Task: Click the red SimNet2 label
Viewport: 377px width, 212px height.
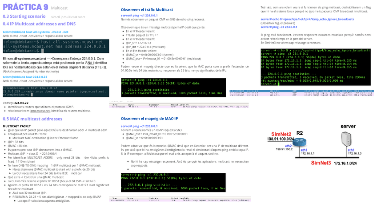Action: (281, 134)
